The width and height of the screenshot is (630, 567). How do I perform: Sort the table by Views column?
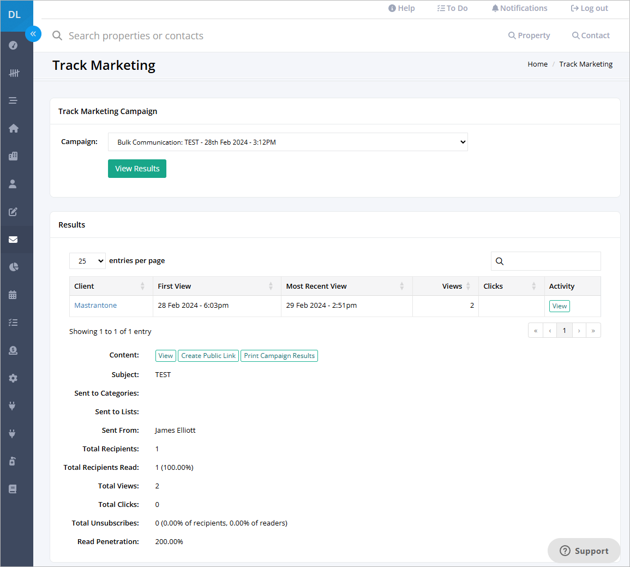point(445,286)
